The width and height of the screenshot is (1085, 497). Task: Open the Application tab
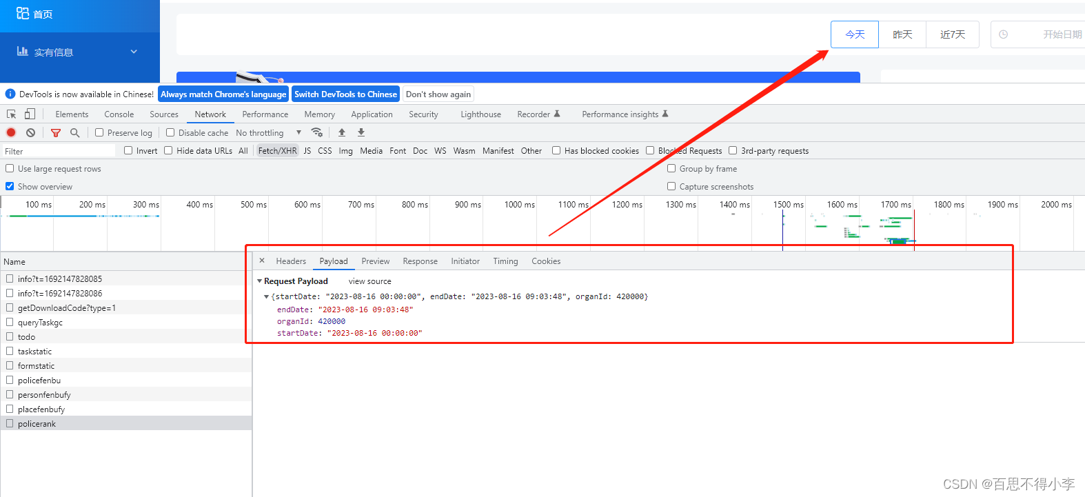[x=372, y=114]
